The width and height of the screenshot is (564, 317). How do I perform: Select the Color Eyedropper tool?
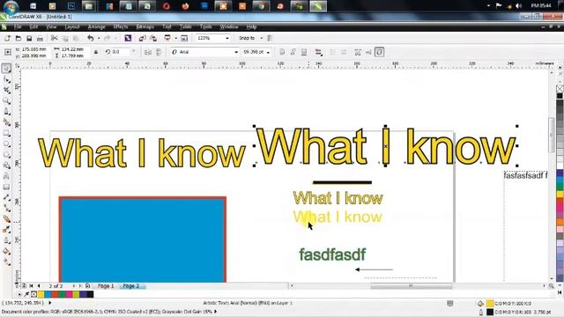coord(6,230)
